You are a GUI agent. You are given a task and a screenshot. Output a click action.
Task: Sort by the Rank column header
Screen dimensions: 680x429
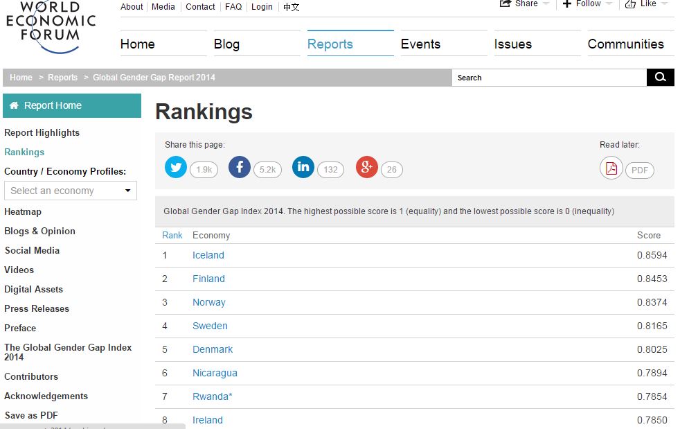point(172,235)
